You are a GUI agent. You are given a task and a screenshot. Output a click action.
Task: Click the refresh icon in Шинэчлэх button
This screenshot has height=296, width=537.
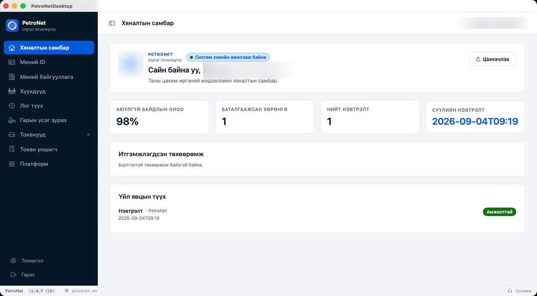tap(478, 59)
